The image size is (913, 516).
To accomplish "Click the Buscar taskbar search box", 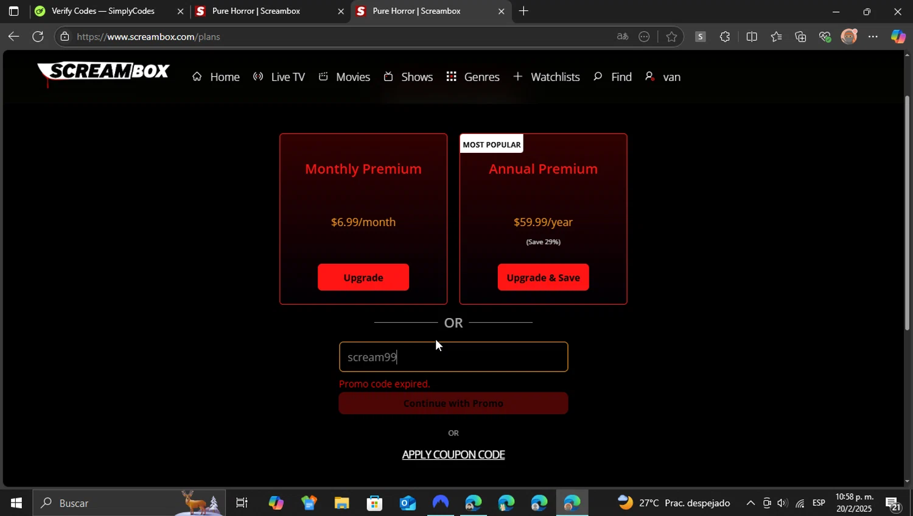I will pos(129,503).
